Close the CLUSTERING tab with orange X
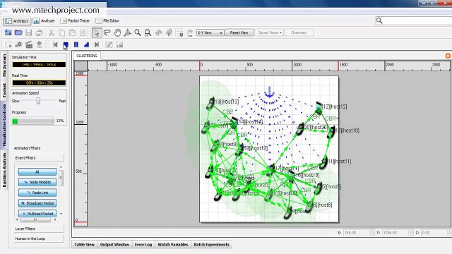This screenshot has width=452, height=254. coord(448,56)
